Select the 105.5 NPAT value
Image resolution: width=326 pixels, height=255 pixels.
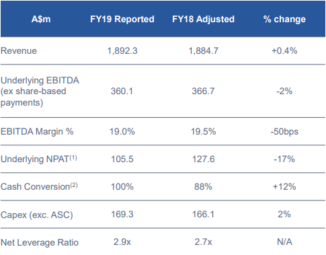click(x=122, y=159)
